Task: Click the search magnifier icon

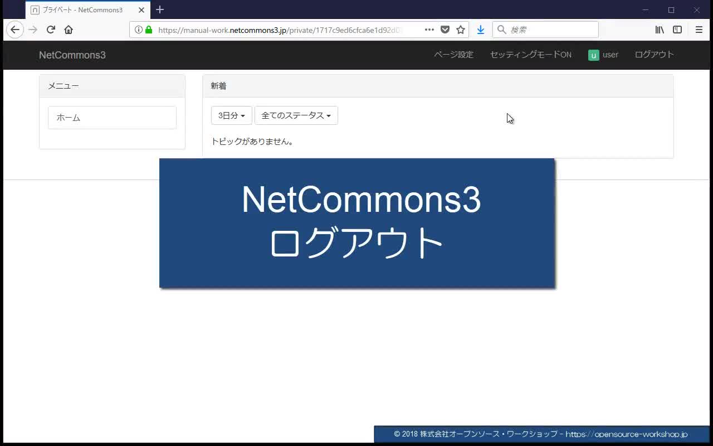Action: coord(501,30)
